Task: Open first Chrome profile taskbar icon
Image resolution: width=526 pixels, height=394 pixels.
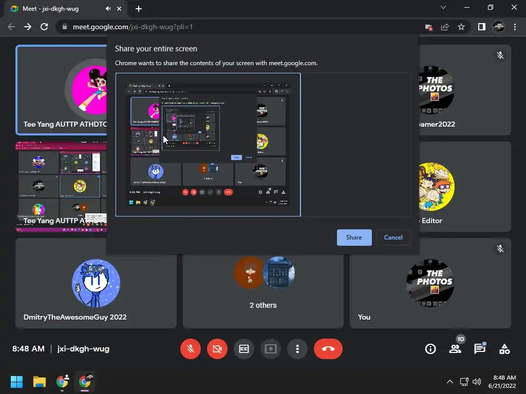Action: pyautogui.click(x=62, y=382)
